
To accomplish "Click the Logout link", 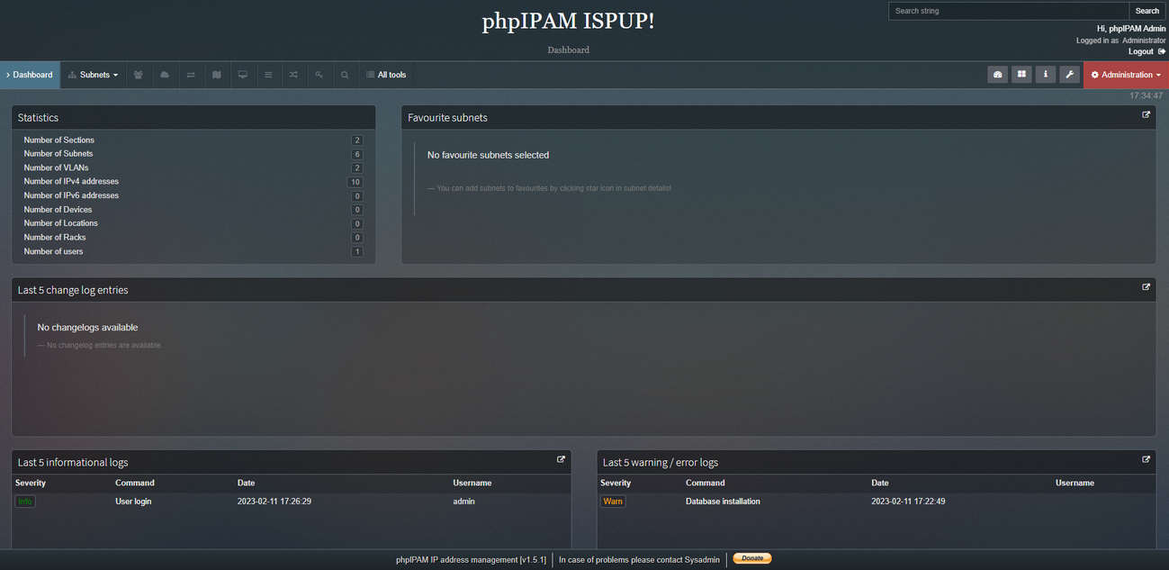I will [x=1141, y=51].
